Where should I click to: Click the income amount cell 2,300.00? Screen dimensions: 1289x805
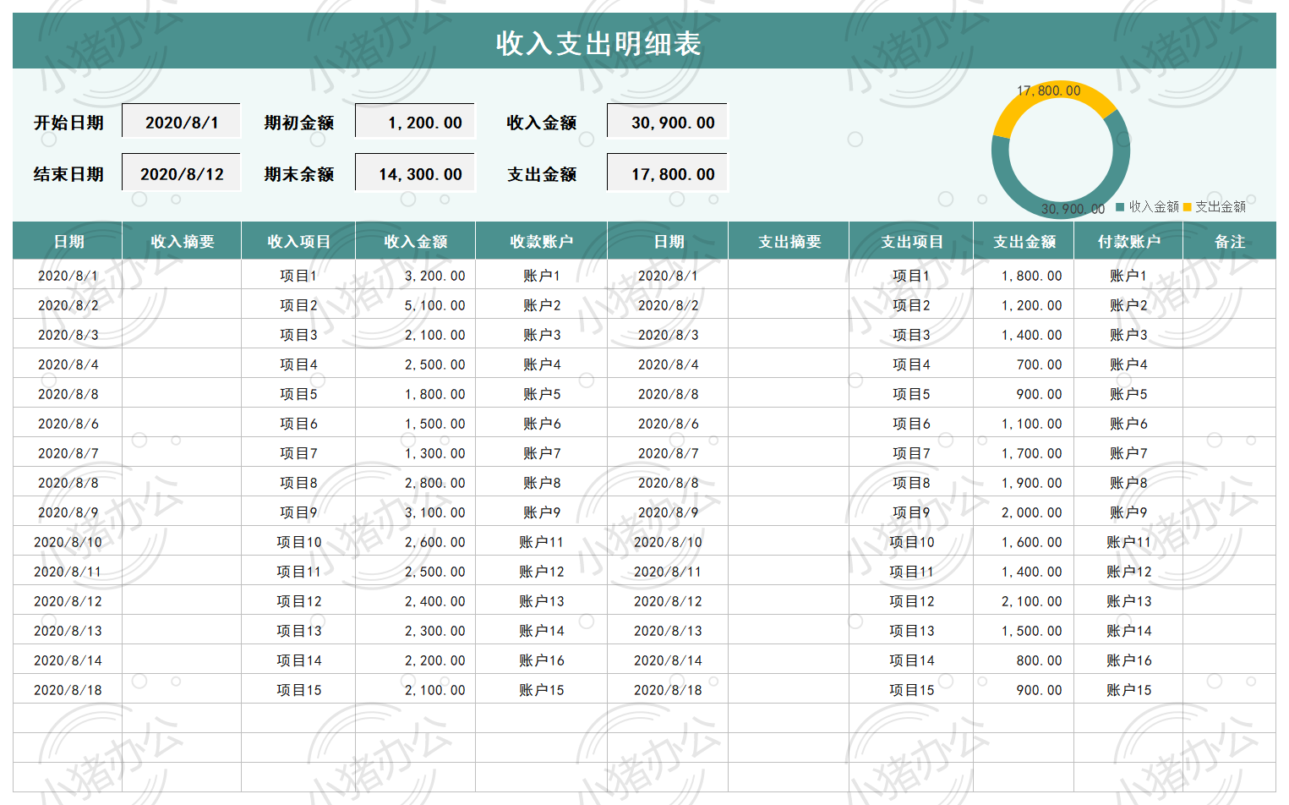tap(415, 630)
